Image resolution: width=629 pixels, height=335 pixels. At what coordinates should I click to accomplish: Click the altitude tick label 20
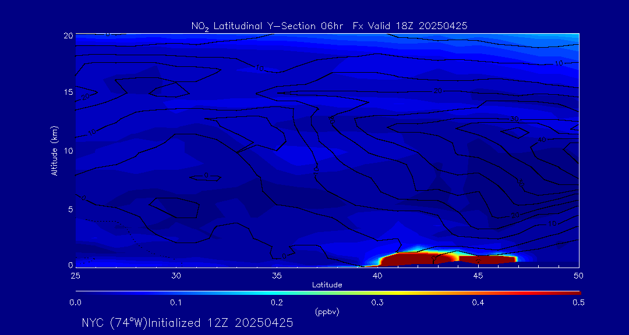coord(68,35)
